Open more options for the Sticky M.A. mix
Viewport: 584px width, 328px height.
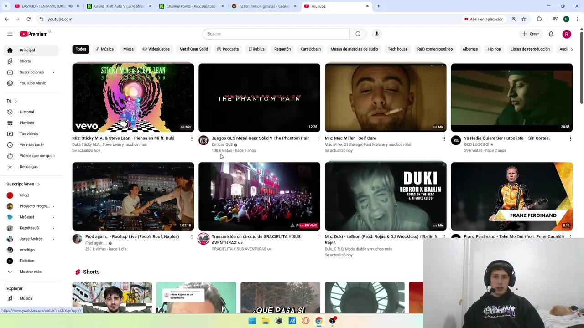pyautogui.click(x=192, y=138)
